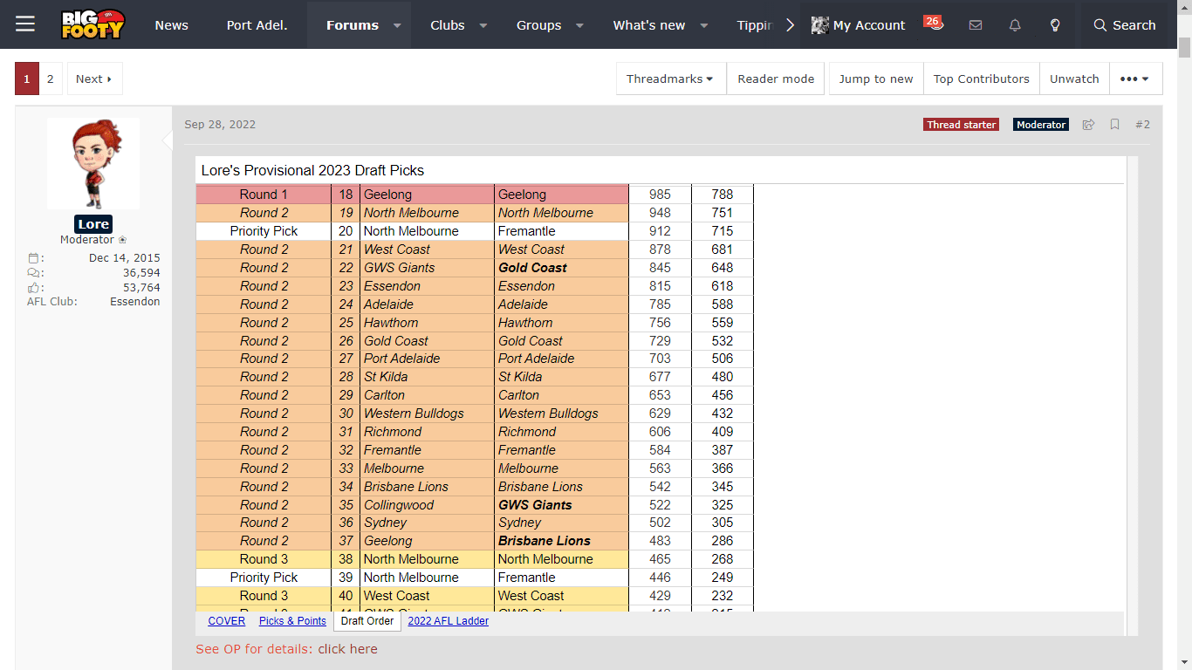Select the 'Round 3' cell in pick 38 row

coord(264,559)
